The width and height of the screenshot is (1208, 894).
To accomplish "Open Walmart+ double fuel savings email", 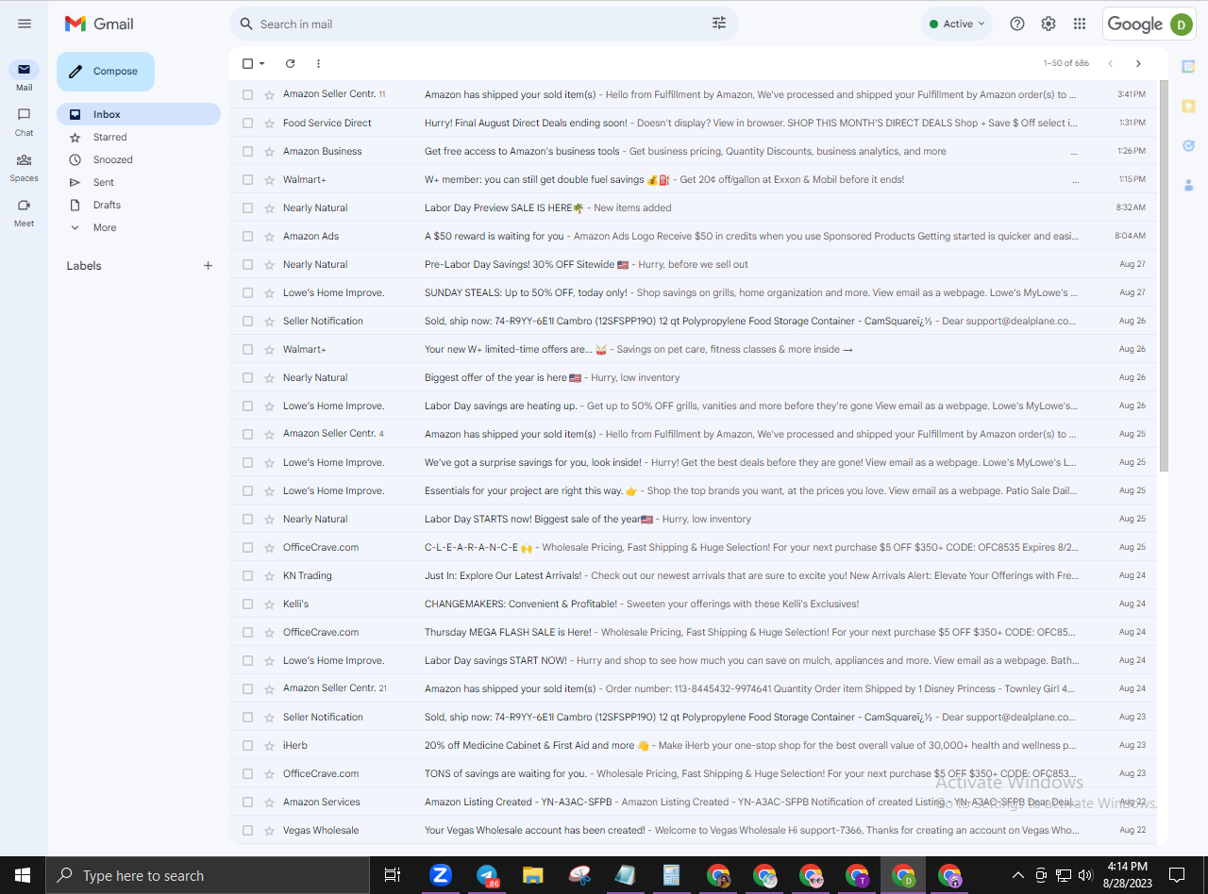I will 694,179.
